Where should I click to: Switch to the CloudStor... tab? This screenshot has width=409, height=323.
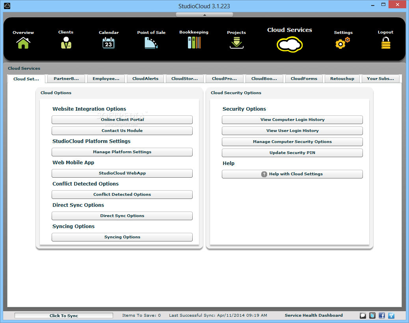click(x=185, y=78)
